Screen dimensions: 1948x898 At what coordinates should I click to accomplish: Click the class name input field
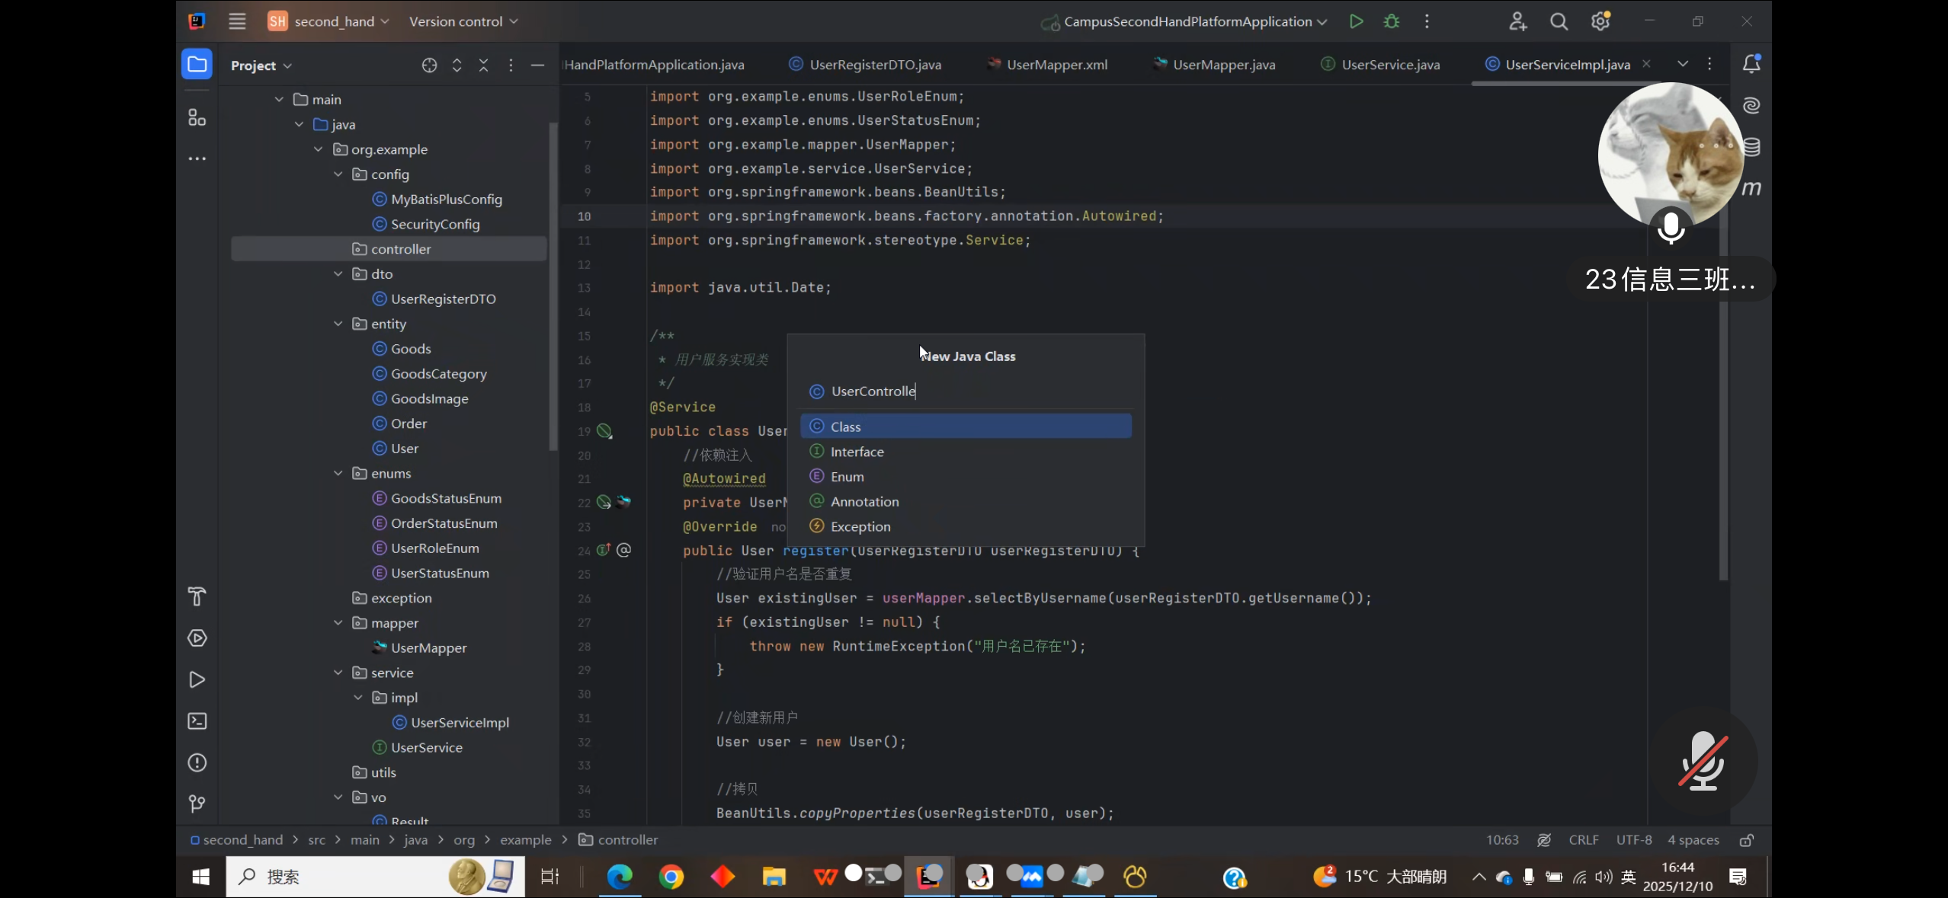(x=976, y=391)
